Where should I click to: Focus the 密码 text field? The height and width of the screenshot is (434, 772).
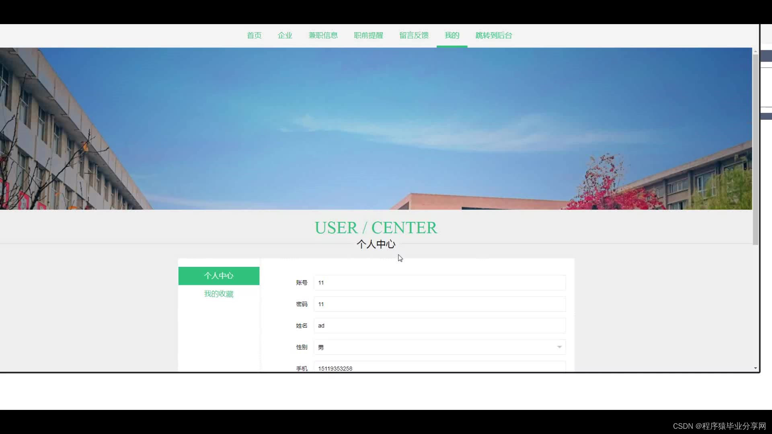(439, 304)
